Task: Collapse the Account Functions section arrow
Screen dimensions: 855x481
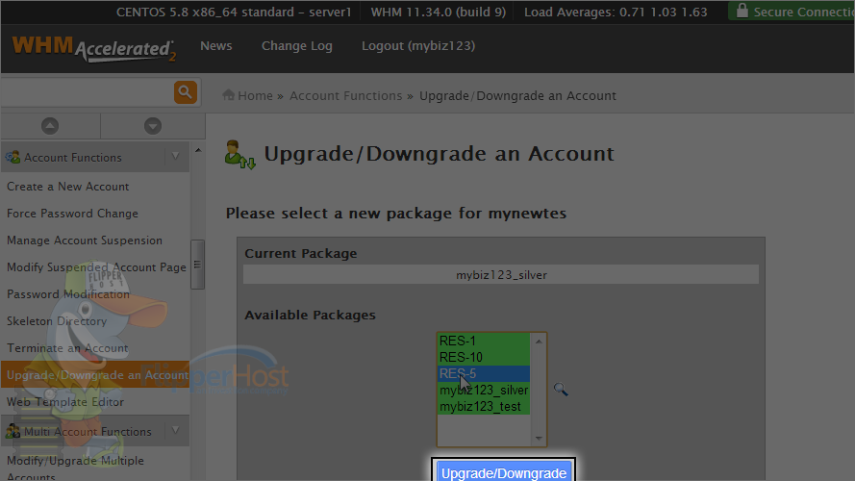Action: tap(176, 157)
